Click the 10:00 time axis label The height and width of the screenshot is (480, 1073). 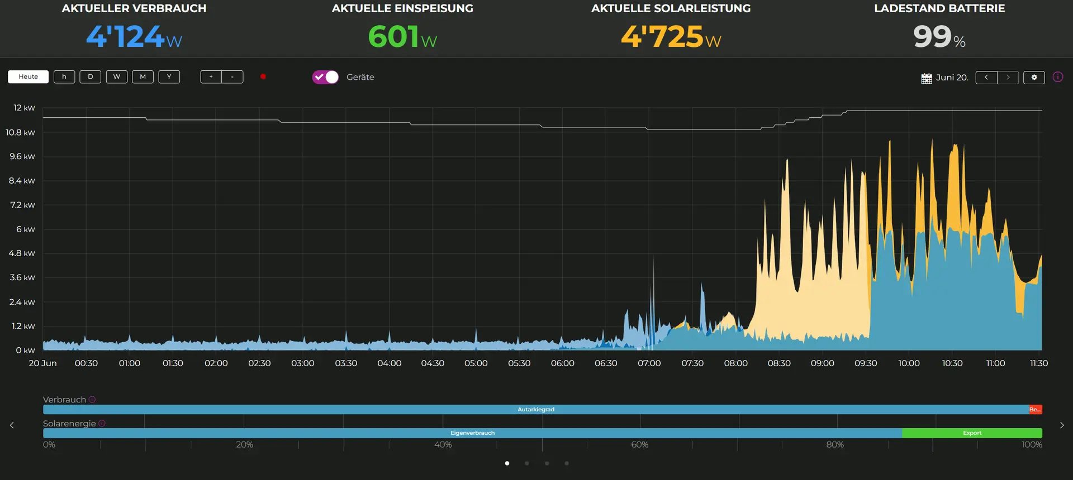point(909,363)
